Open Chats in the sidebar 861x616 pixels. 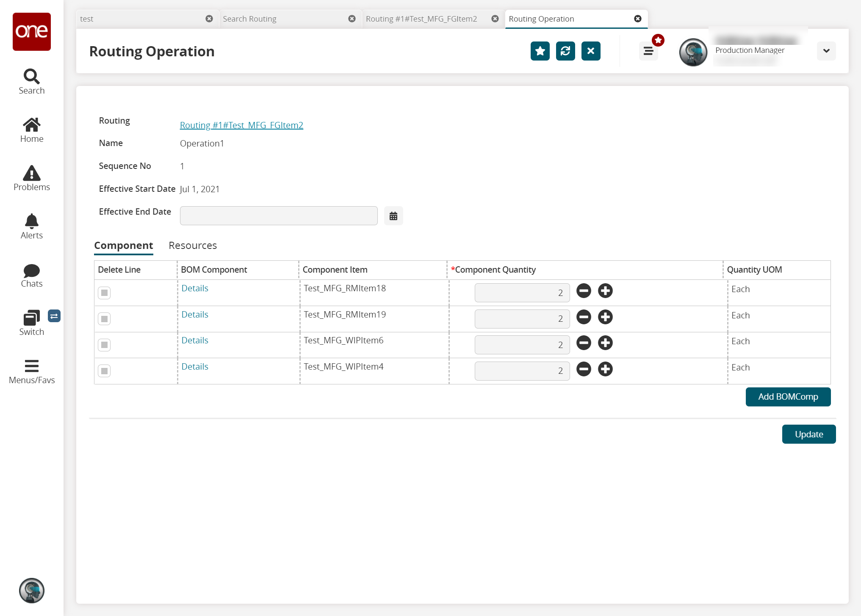pyautogui.click(x=32, y=276)
